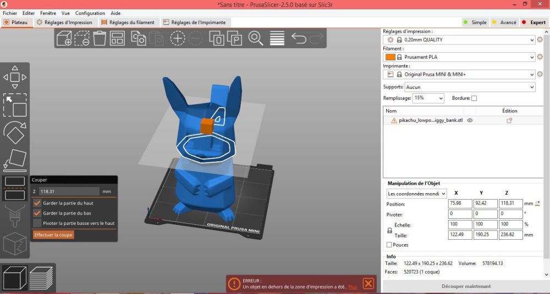Click the Search magnifier icon
550x294 pixels.
tap(256, 38)
